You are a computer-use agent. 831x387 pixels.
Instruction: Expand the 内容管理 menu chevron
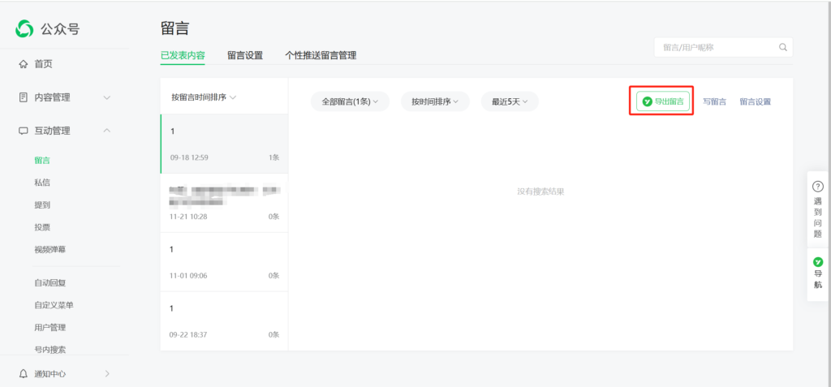point(107,97)
